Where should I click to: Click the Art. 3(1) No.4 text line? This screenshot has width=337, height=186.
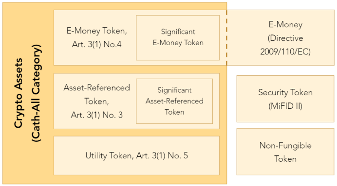(x=97, y=44)
